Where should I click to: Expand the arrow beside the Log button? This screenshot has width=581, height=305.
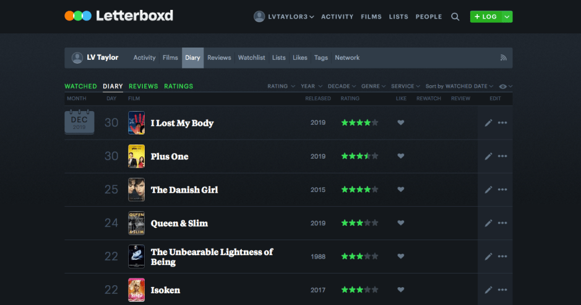[x=507, y=17]
